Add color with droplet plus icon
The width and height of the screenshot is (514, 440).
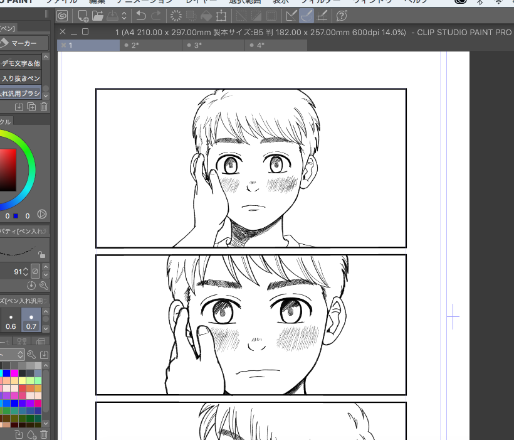[31, 435]
